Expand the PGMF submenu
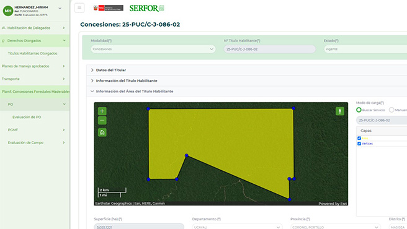Viewport: 407px width, 229px height. 35,130
